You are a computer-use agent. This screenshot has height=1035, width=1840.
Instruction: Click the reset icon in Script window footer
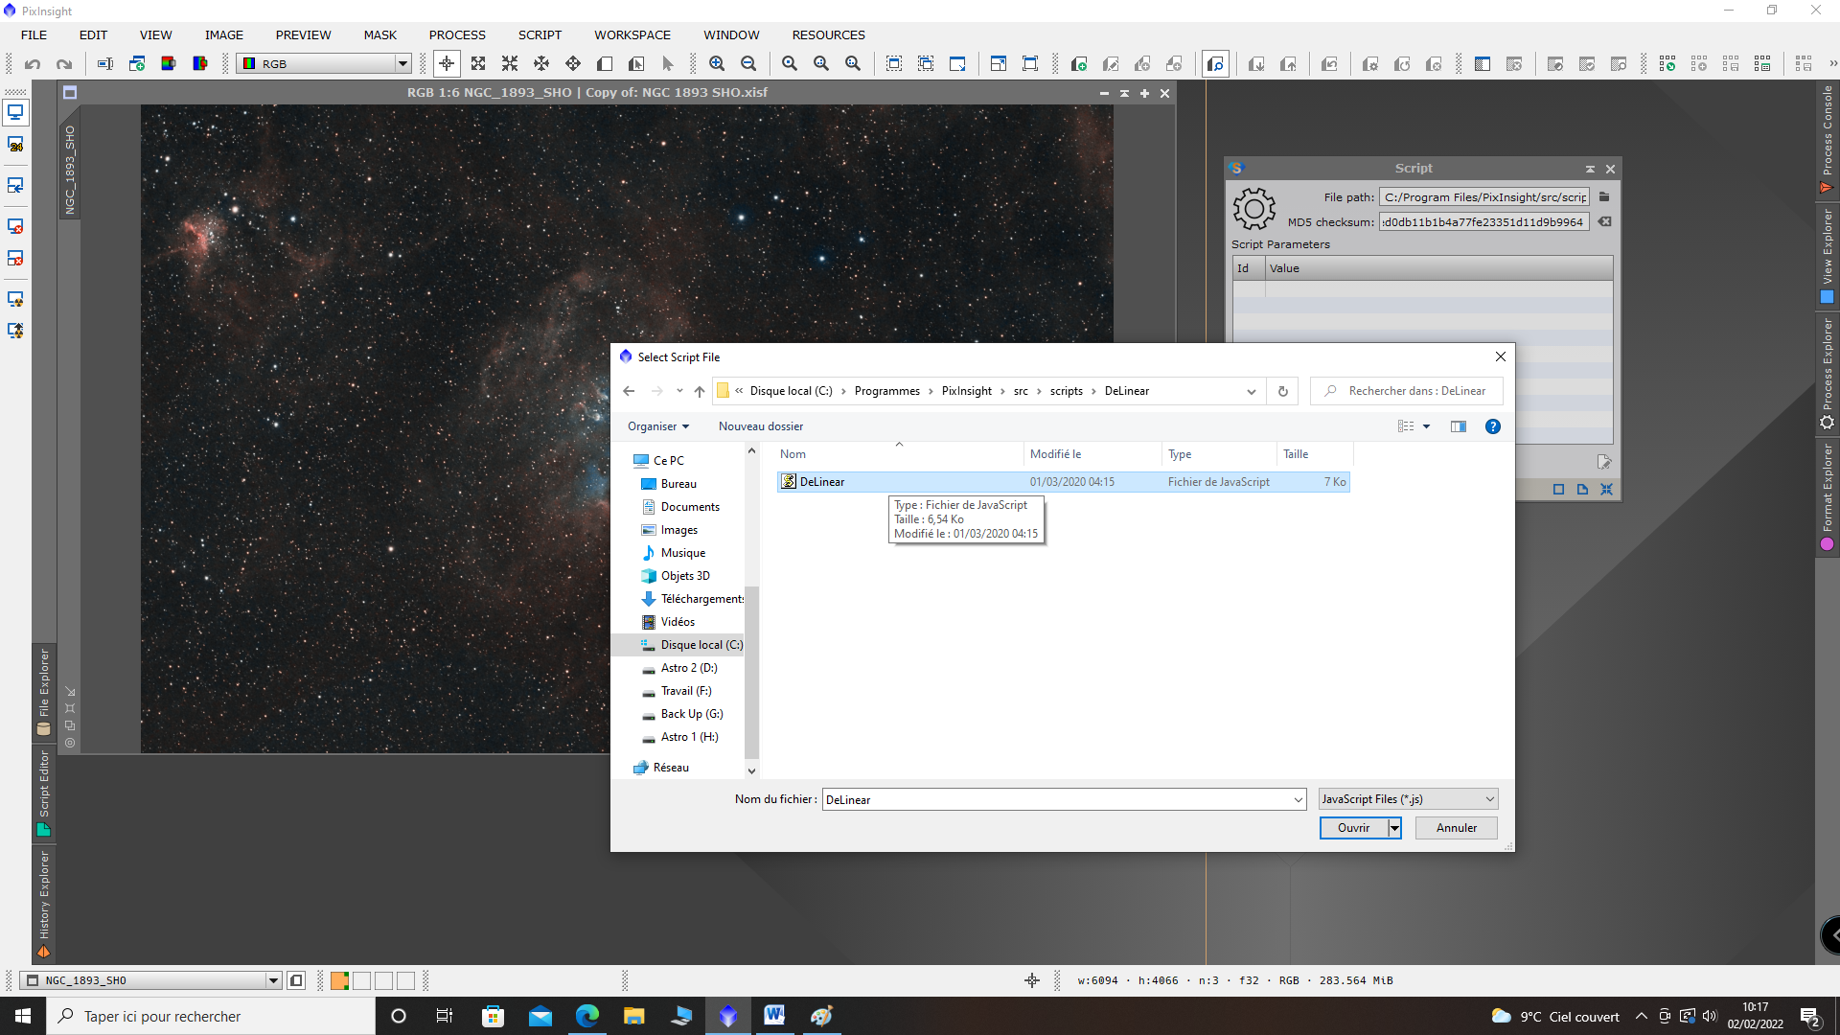(x=1607, y=490)
